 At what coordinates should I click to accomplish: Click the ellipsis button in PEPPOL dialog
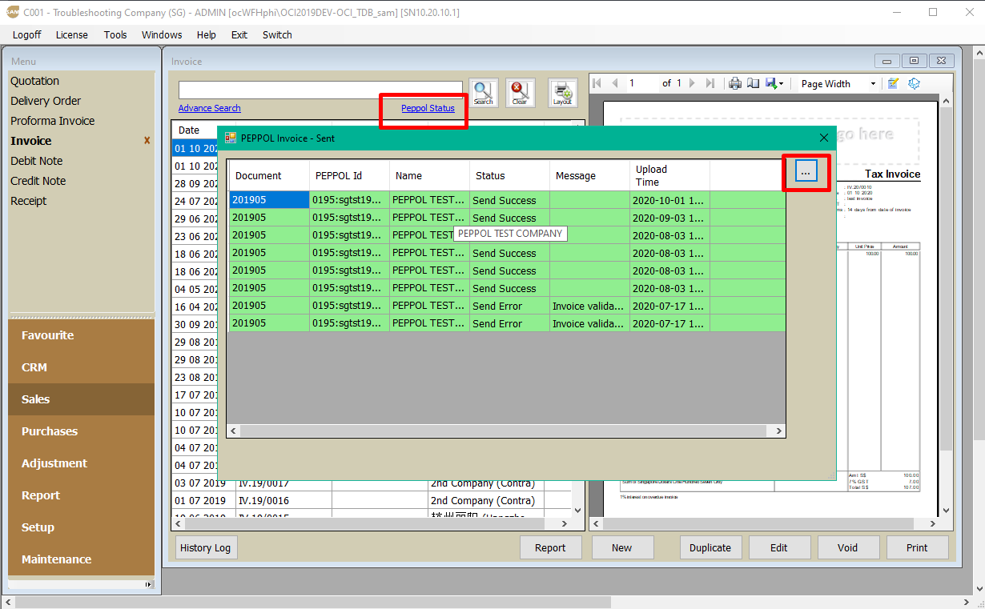coord(806,173)
